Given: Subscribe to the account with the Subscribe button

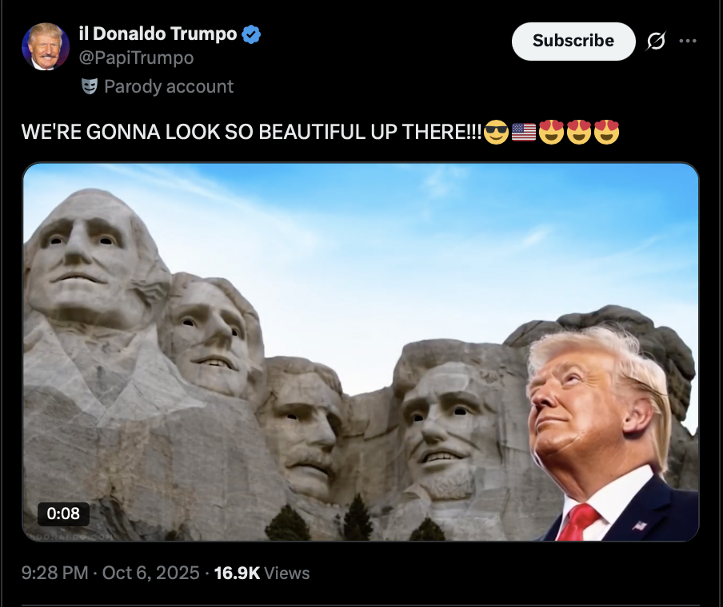Looking at the screenshot, I should point(573,42).
